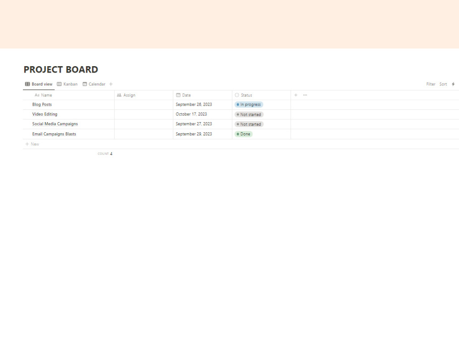
Task: Add a new property column with plus
Action: (x=296, y=95)
